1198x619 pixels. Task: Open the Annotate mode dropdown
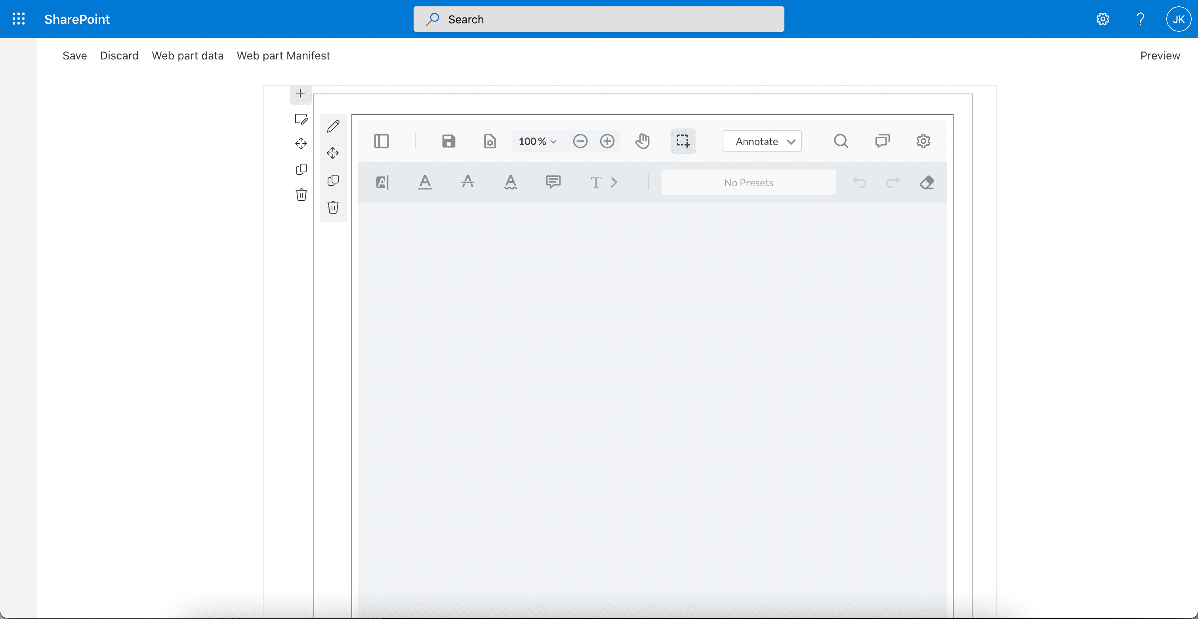coord(762,141)
